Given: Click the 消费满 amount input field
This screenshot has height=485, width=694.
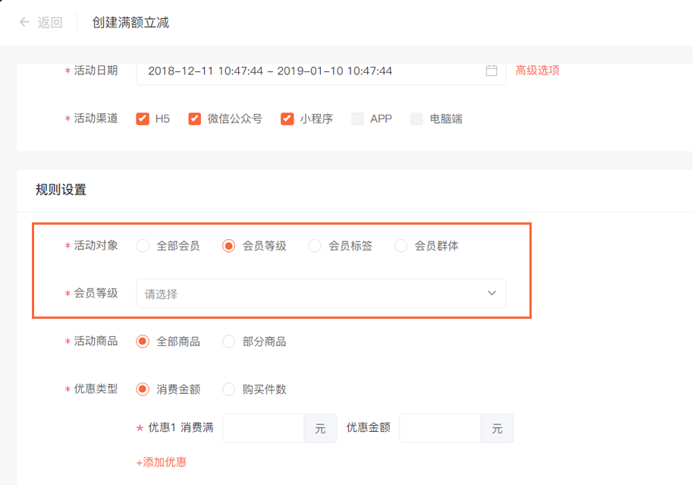Looking at the screenshot, I should (263, 428).
